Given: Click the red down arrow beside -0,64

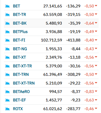Looking at the screenshot, I should coord(96,23).
